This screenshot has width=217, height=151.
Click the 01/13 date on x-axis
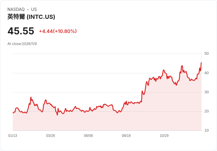pyautogui.click(x=13, y=136)
